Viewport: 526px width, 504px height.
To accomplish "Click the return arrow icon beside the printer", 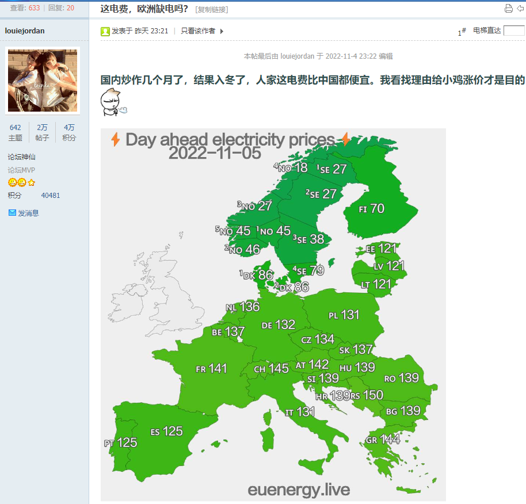I will point(521,8).
